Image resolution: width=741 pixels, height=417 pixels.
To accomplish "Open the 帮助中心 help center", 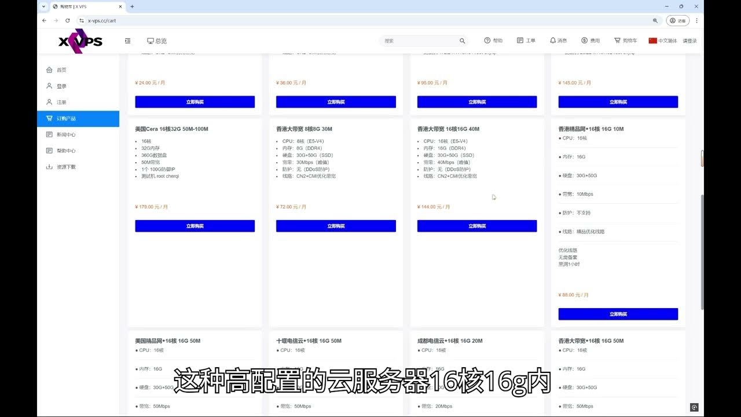I will (x=64, y=151).
